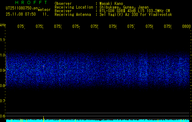Select the RTL-SDR SDR# 43dB receiver details
This screenshot has height=122, width=192.
(x=135, y=11)
